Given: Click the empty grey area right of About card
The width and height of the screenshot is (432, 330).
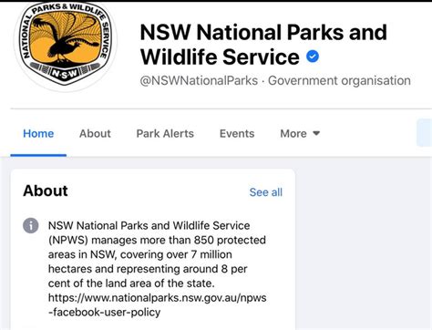Looking at the screenshot, I should (364, 243).
